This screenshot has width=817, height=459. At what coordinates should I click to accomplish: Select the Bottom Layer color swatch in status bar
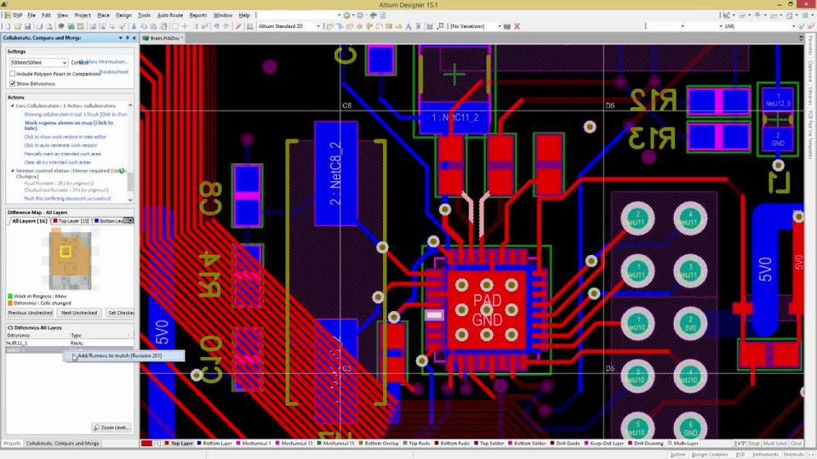click(199, 444)
